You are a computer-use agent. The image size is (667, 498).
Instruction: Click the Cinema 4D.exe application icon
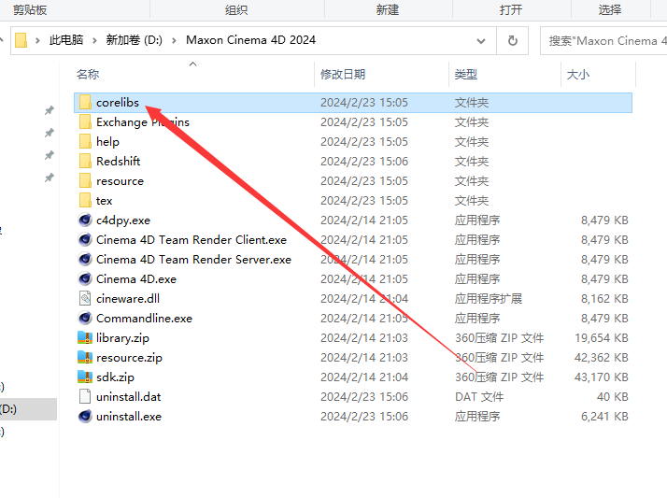(85, 278)
